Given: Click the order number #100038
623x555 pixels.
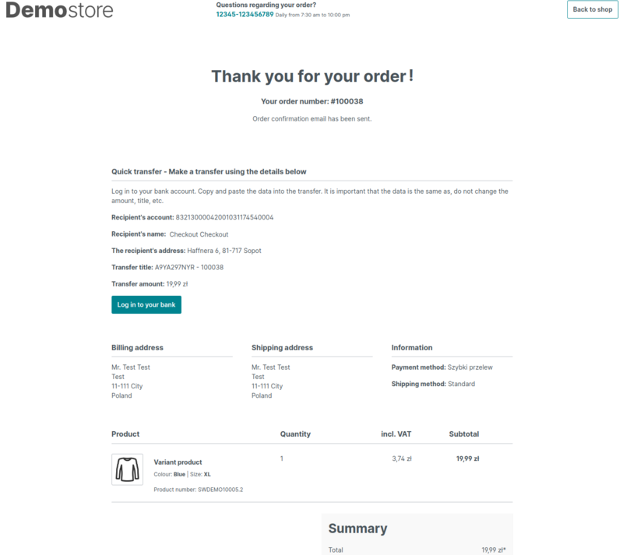Looking at the screenshot, I should [347, 101].
